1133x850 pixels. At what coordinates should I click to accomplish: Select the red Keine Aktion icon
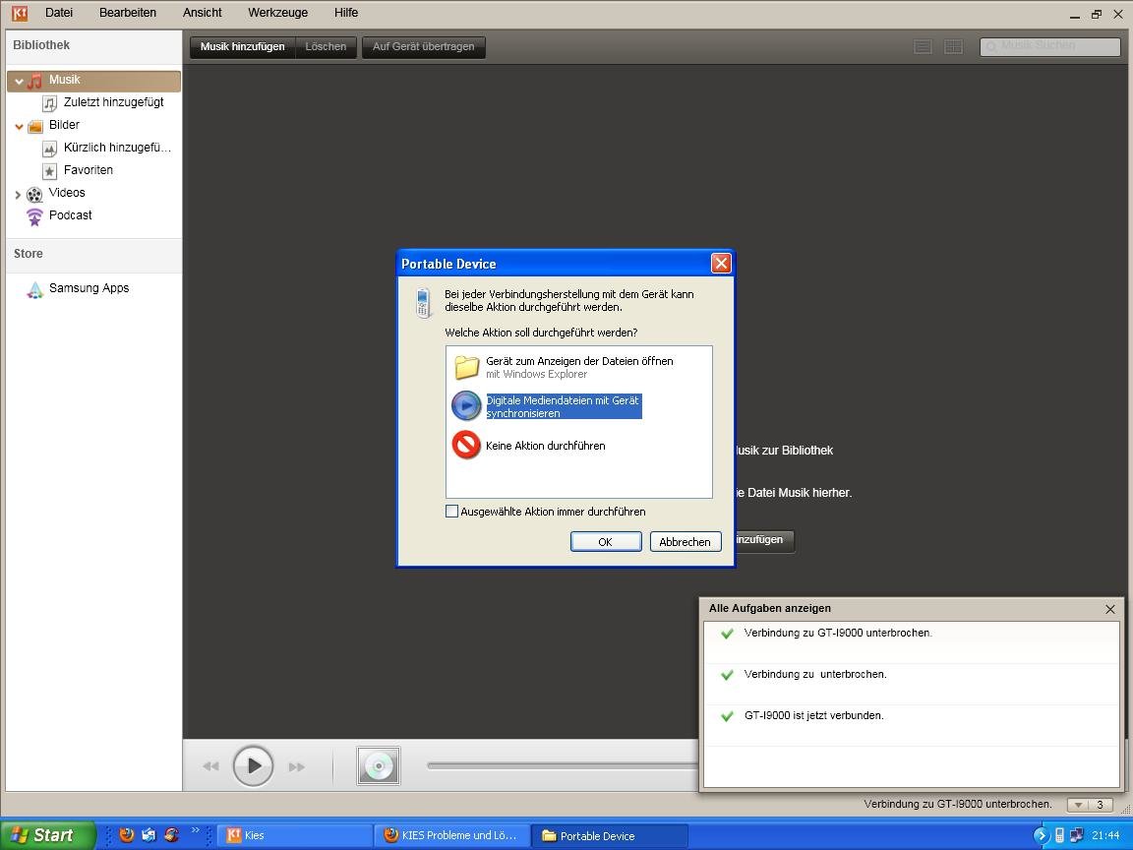point(466,445)
